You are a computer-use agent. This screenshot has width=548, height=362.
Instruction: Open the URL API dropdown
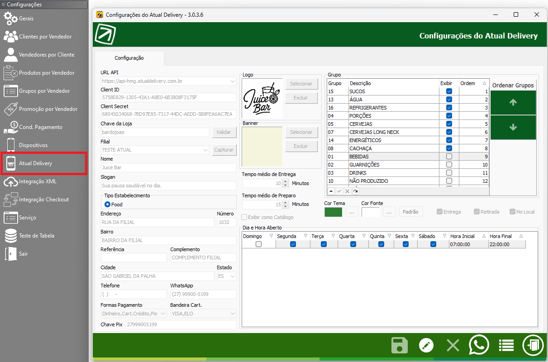(x=233, y=81)
